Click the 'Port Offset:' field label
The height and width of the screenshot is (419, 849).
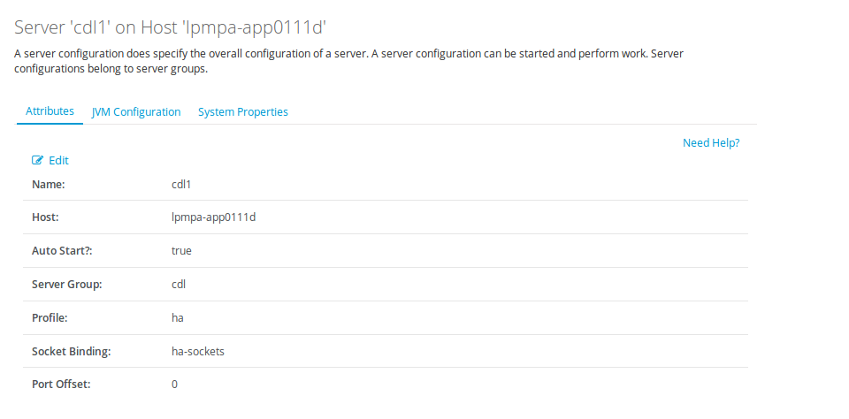click(61, 385)
